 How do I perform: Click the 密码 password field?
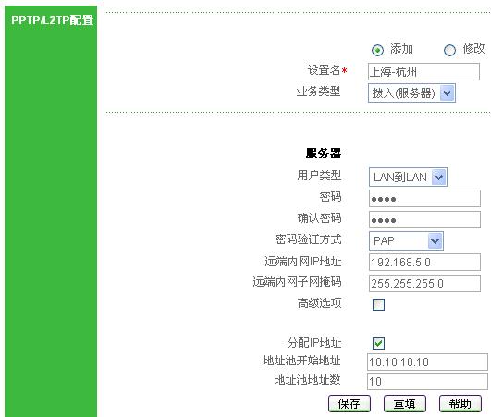tap(424, 199)
